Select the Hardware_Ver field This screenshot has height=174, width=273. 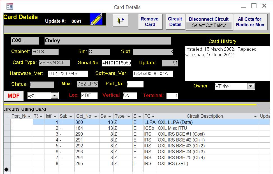68,74
